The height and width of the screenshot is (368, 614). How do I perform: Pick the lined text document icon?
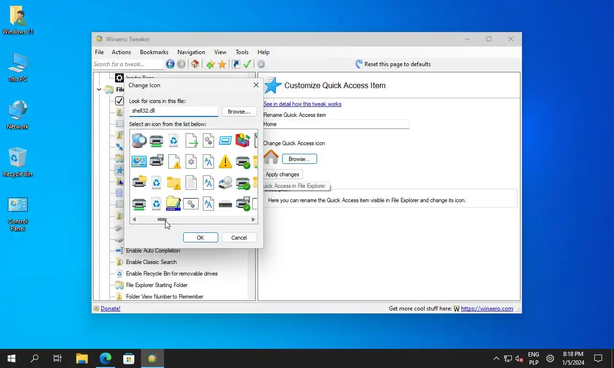point(191,183)
